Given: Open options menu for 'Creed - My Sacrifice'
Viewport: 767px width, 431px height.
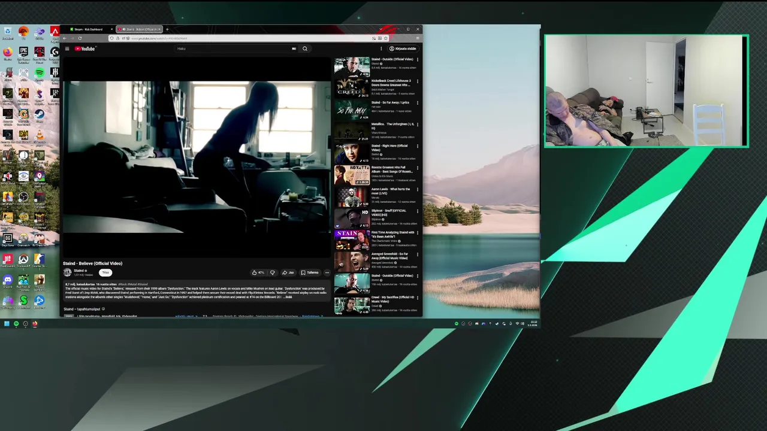Looking at the screenshot, I should pos(418,298).
